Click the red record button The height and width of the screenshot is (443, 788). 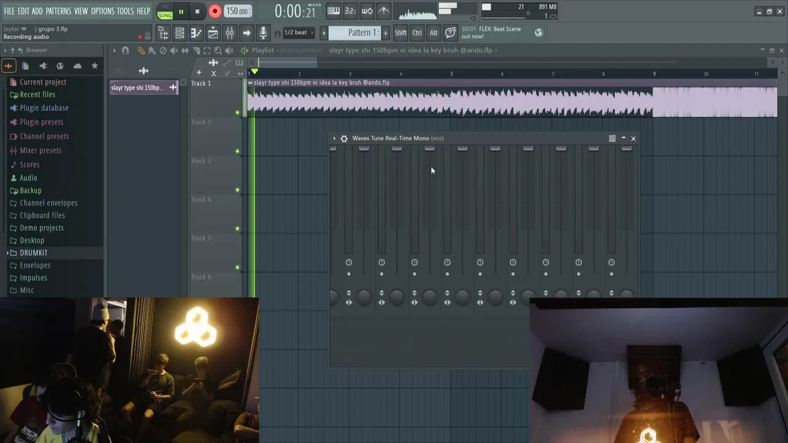215,11
